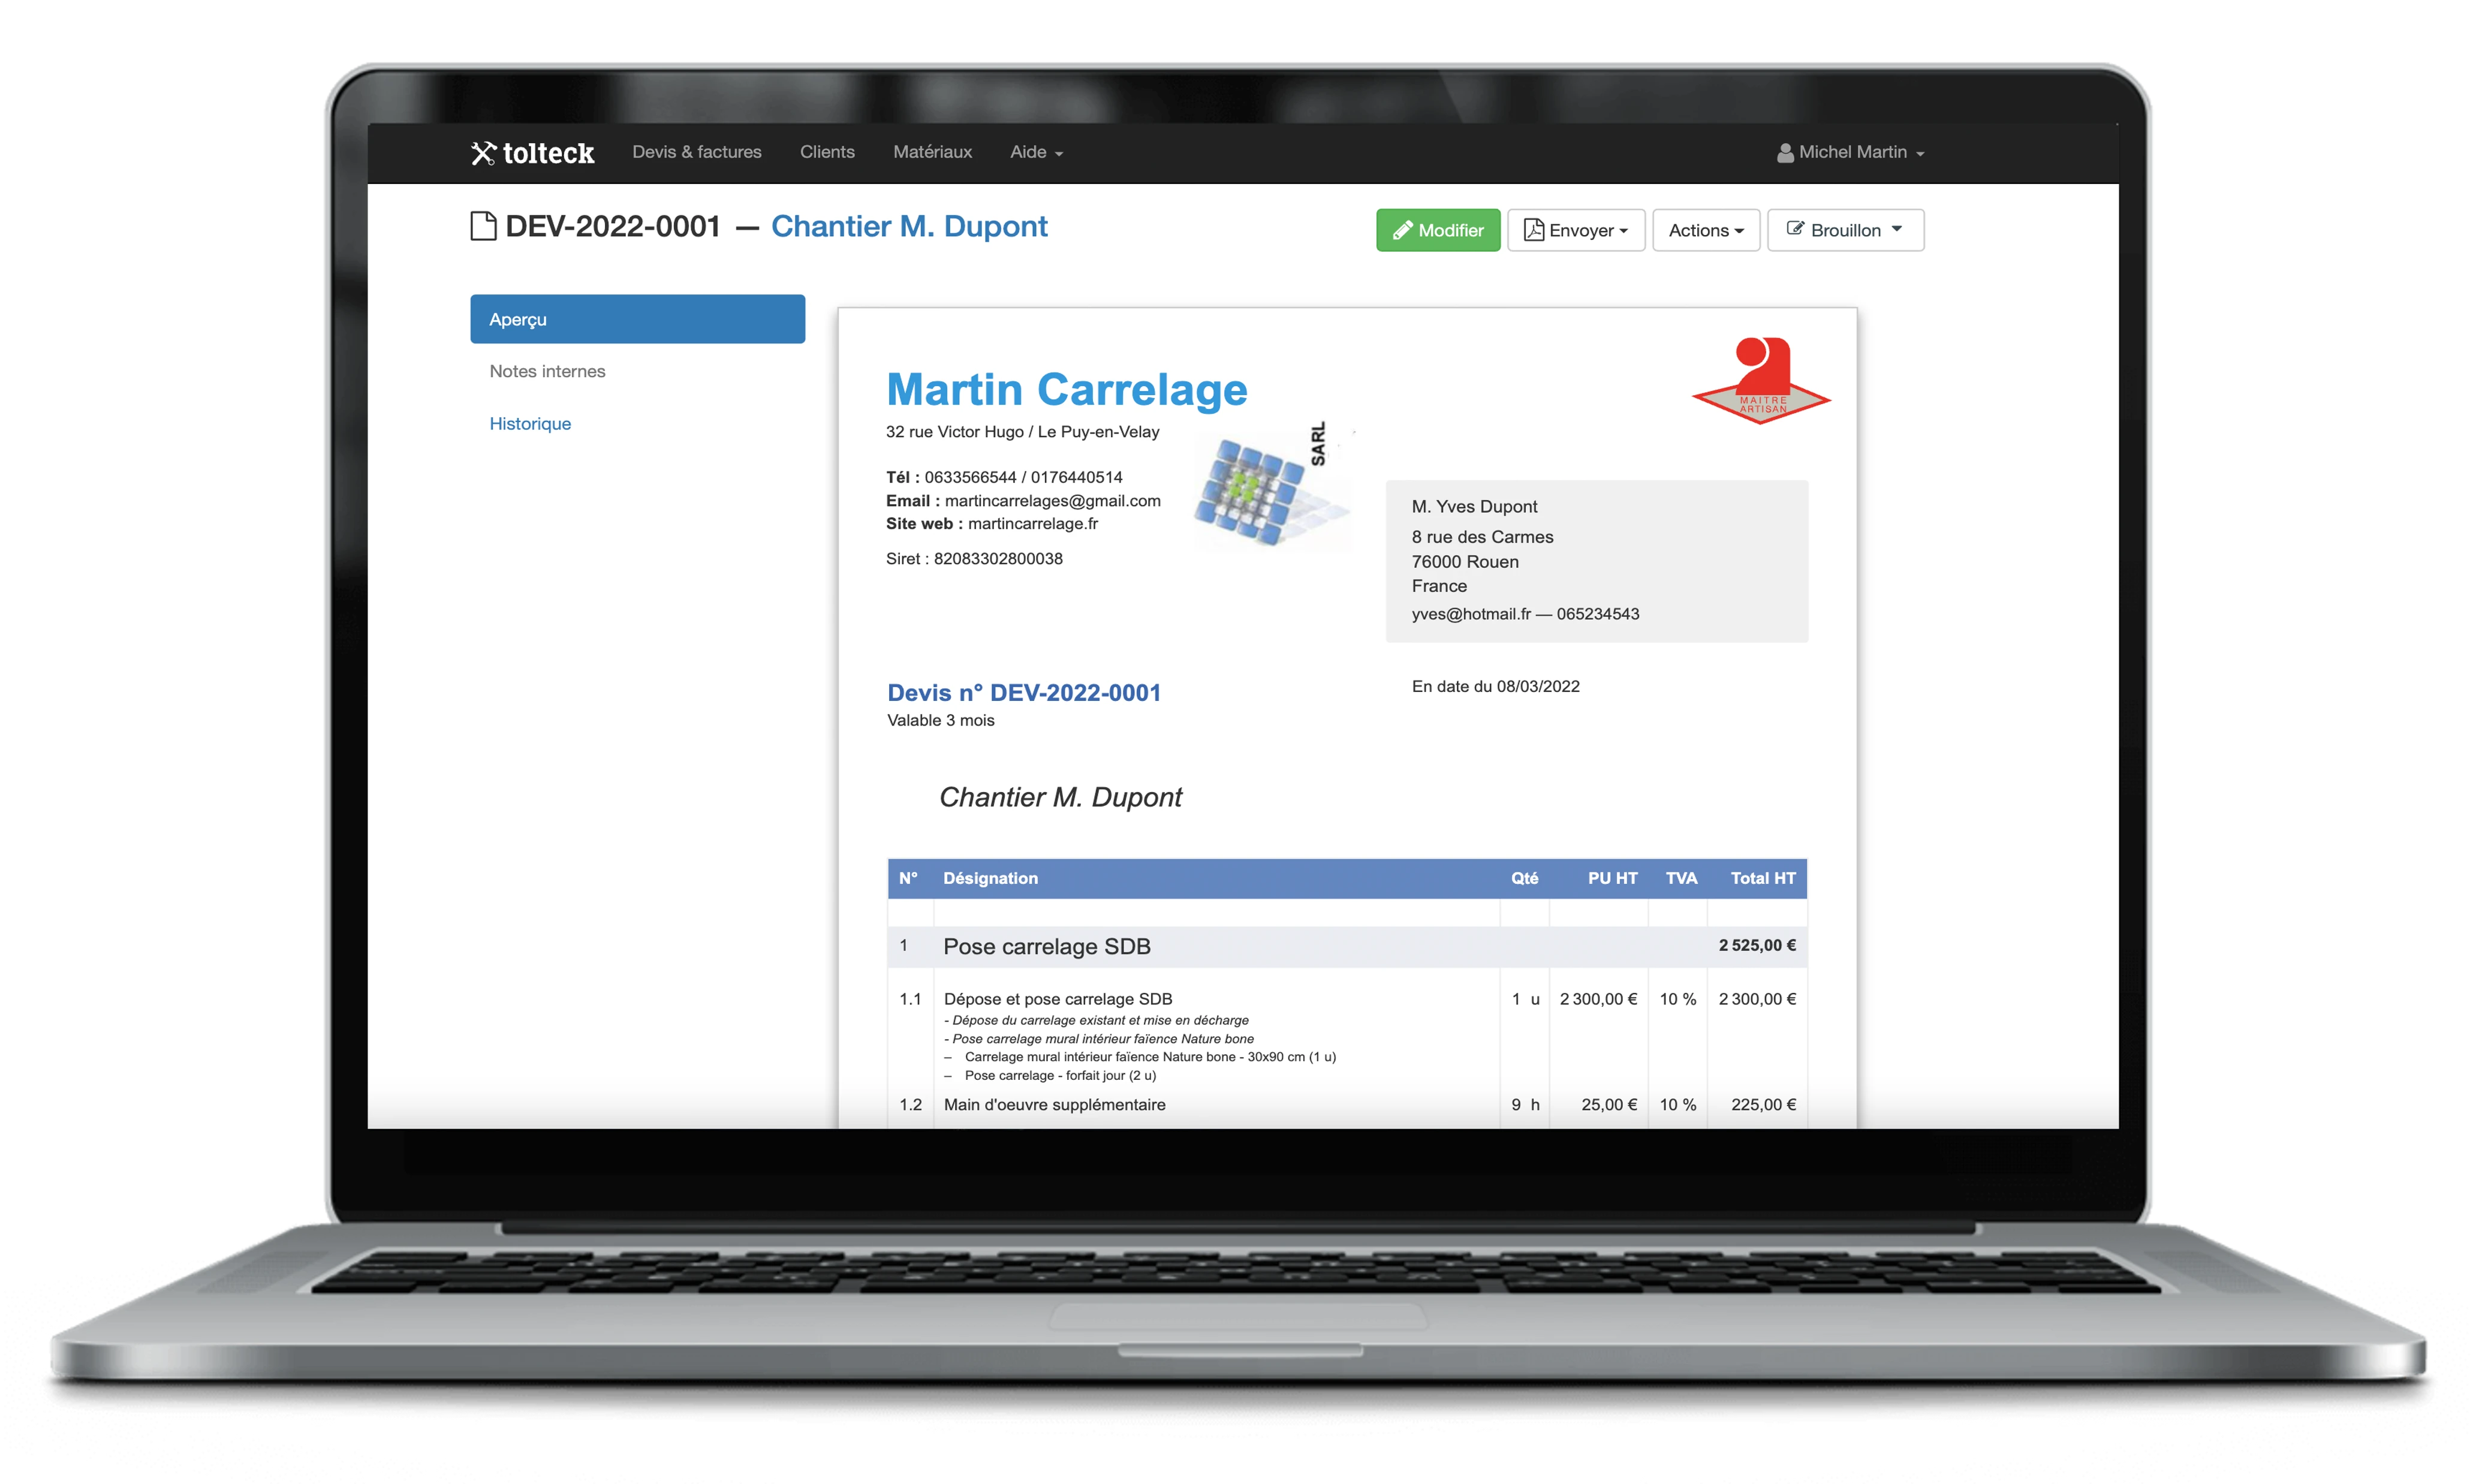Click the Total HT column header
Viewport: 2473px width, 1484px height.
click(1763, 878)
